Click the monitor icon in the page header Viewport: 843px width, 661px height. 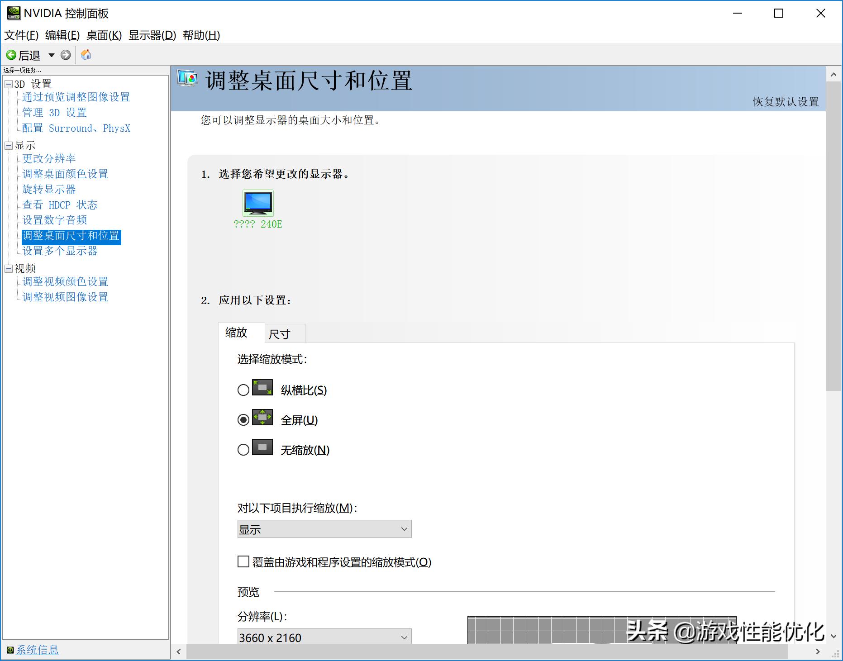click(x=187, y=78)
